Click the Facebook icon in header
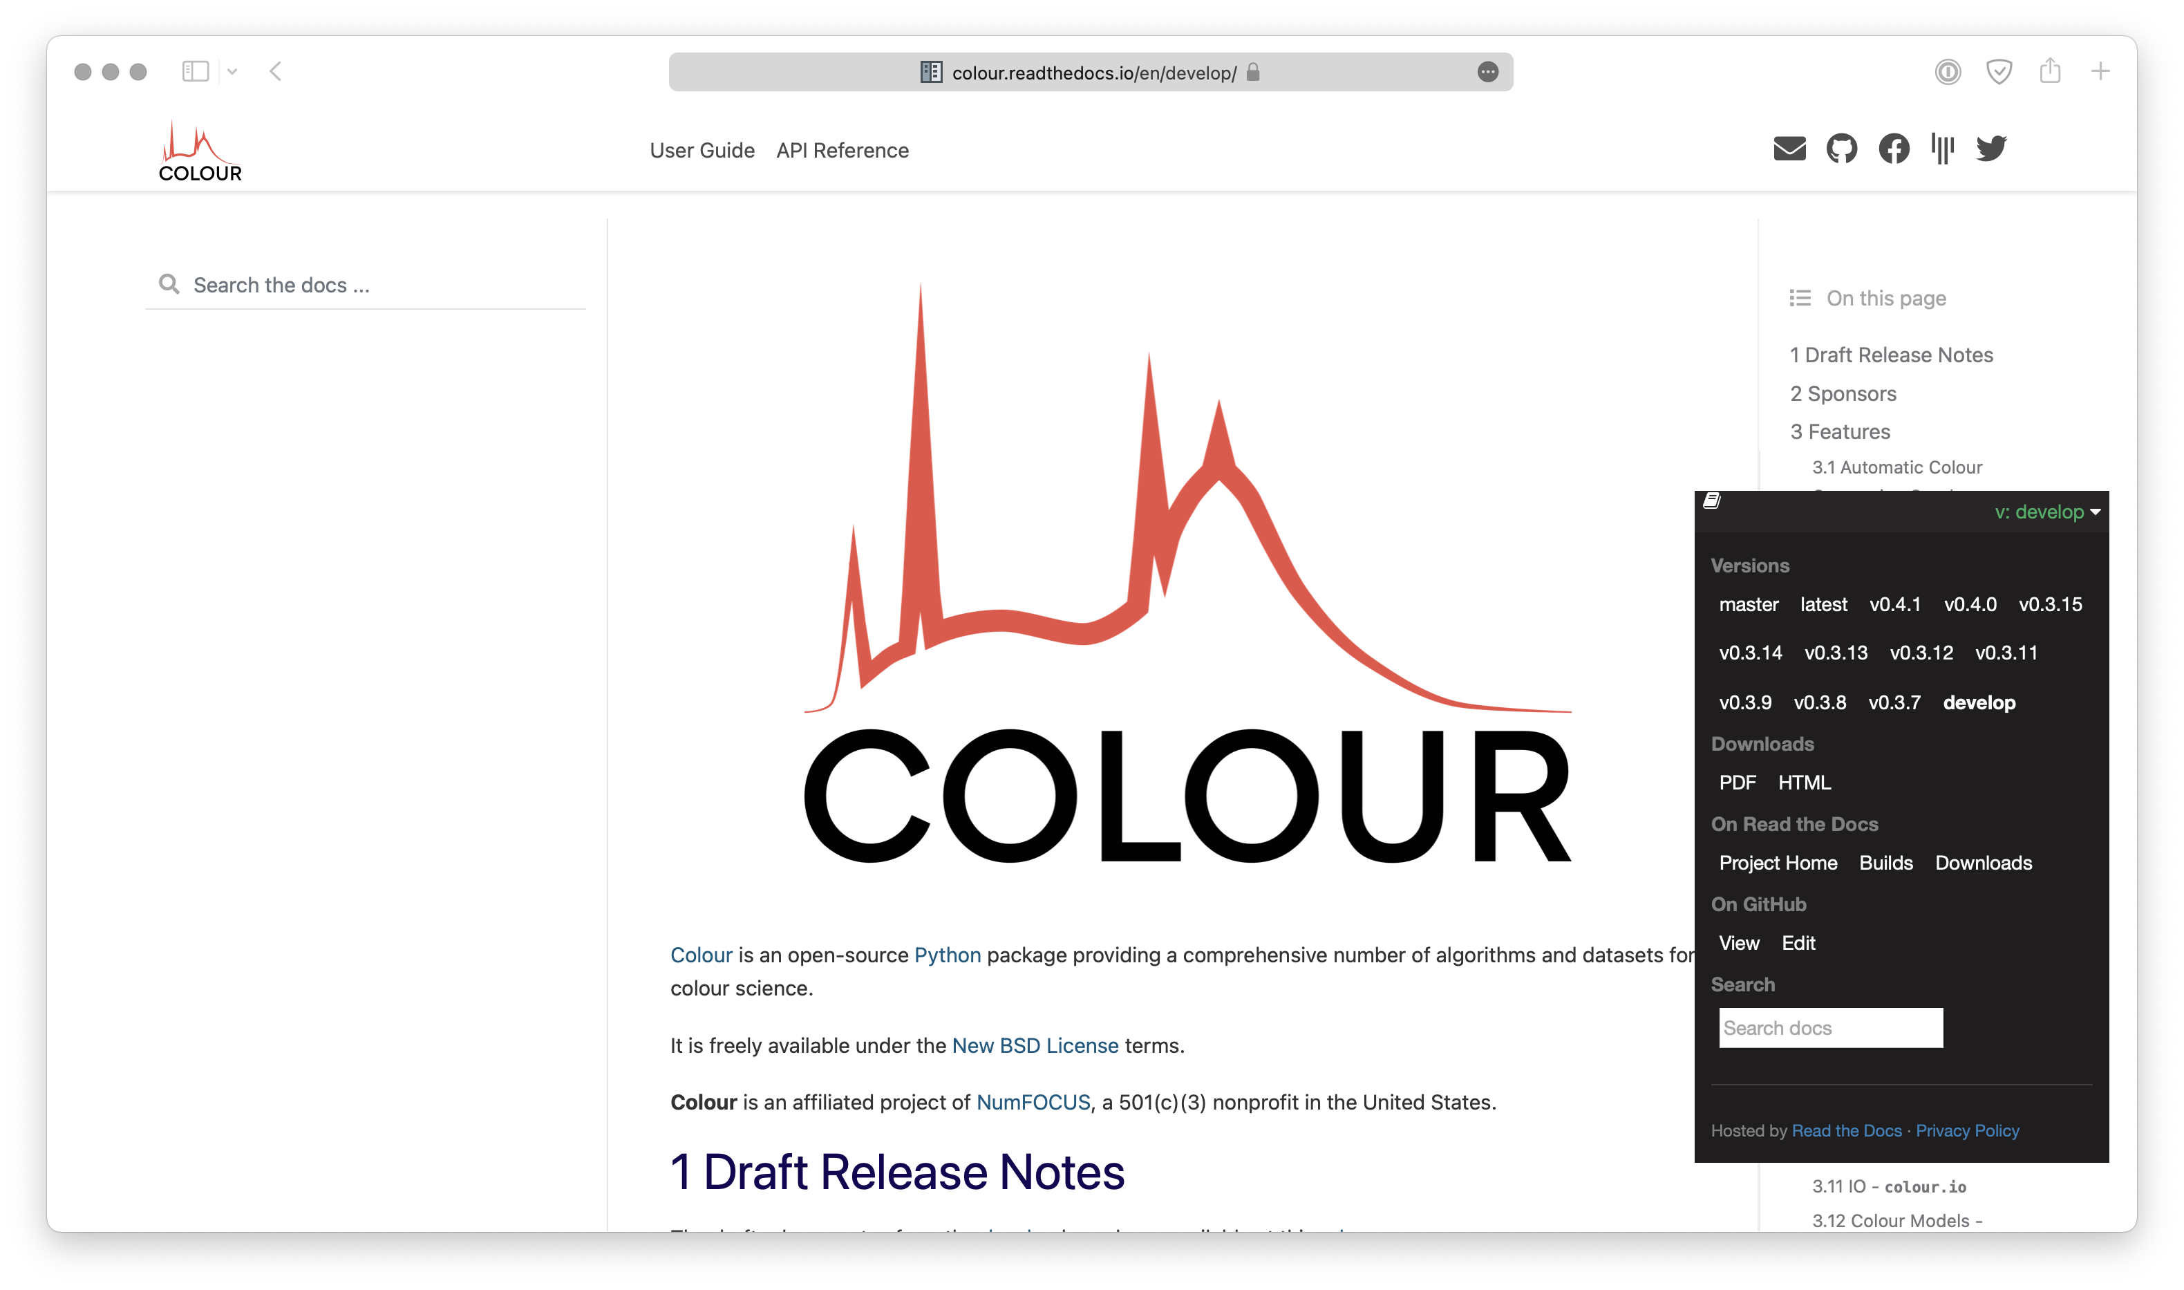Viewport: 2184px width, 1290px height. tap(1893, 149)
